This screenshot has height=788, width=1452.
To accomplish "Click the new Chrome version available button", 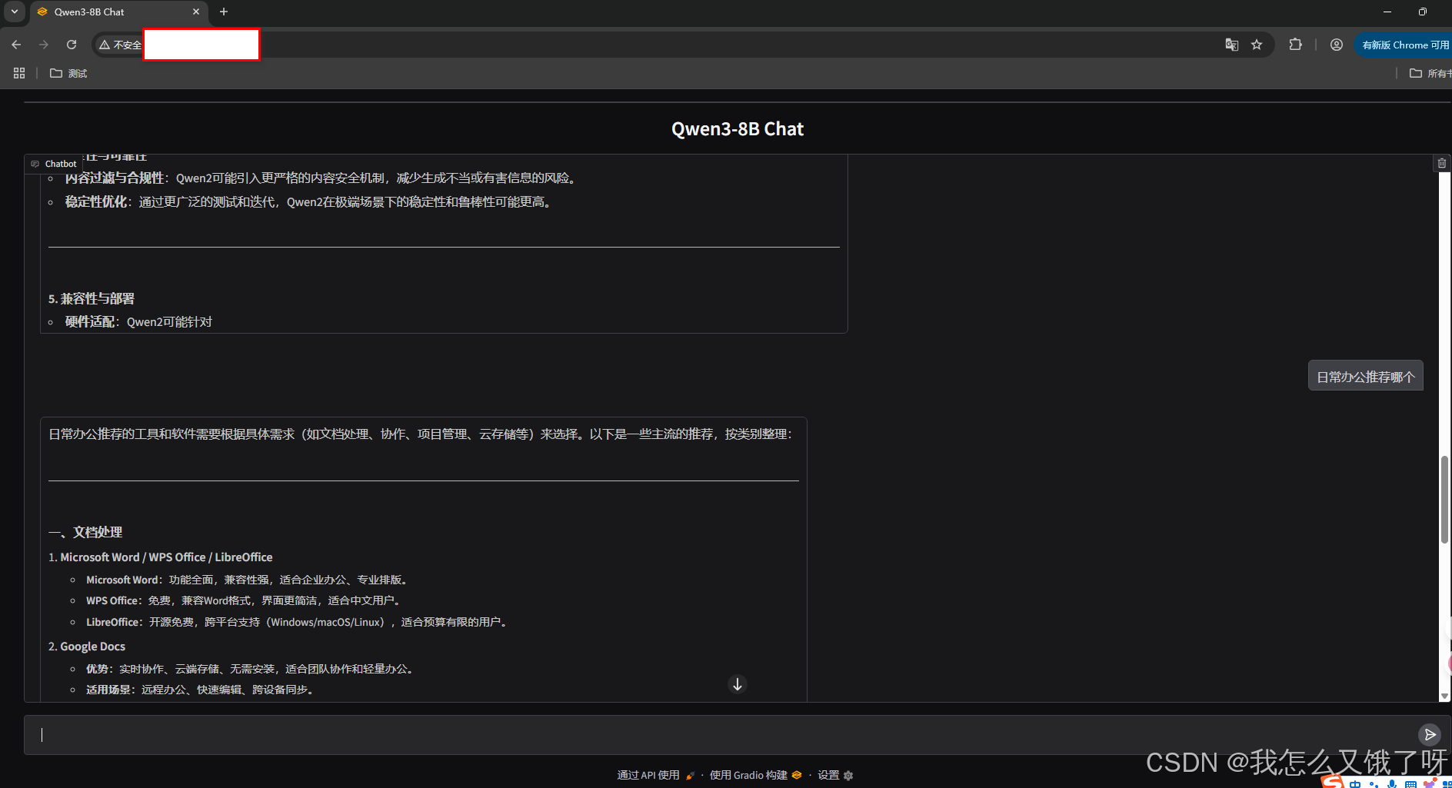I will (x=1404, y=45).
